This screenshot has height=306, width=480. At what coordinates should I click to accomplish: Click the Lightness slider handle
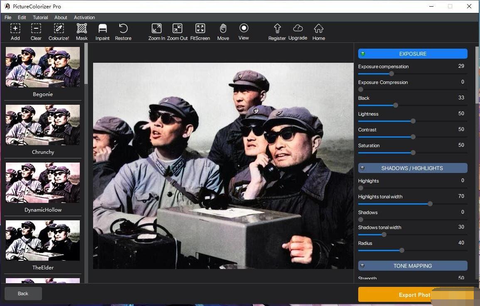413,121
